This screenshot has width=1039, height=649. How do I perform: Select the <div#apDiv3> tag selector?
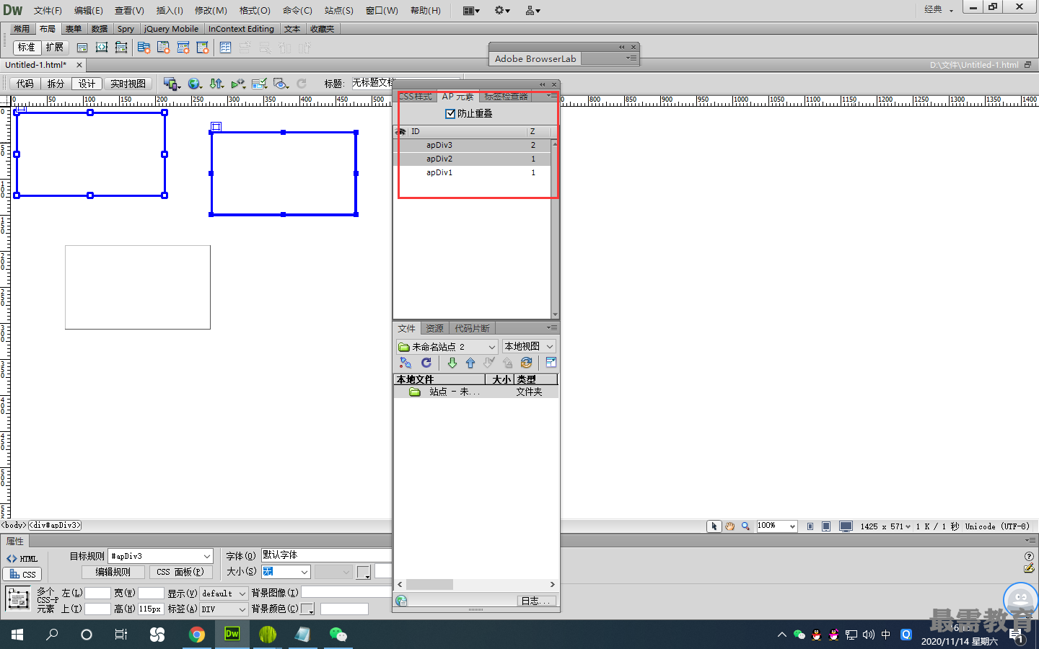pyautogui.click(x=55, y=526)
